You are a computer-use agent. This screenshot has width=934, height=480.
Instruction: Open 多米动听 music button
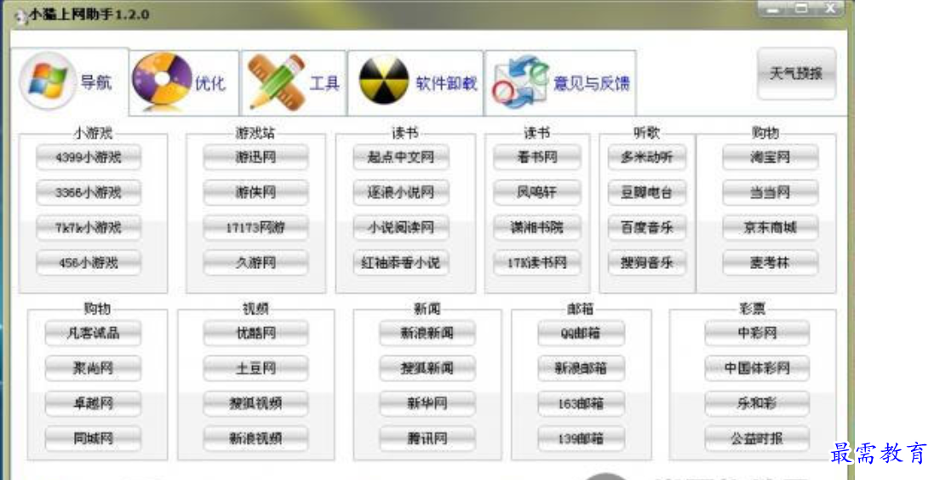647,157
